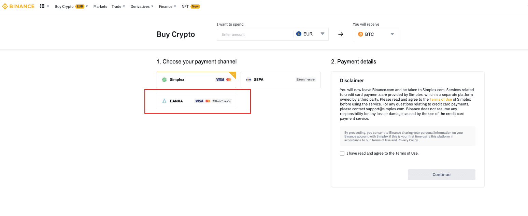Click the Bitcoin coin icon
The image size is (528, 216).
click(x=360, y=34)
